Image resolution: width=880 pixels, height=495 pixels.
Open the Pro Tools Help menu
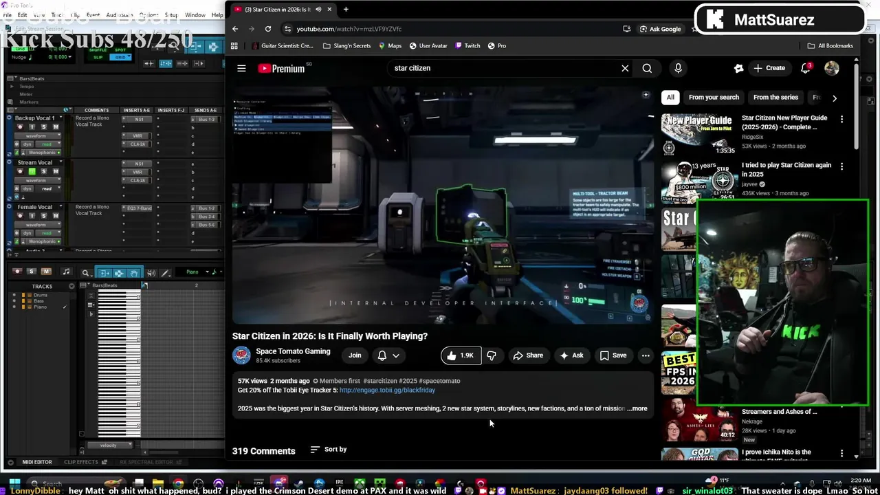click(x=217, y=15)
